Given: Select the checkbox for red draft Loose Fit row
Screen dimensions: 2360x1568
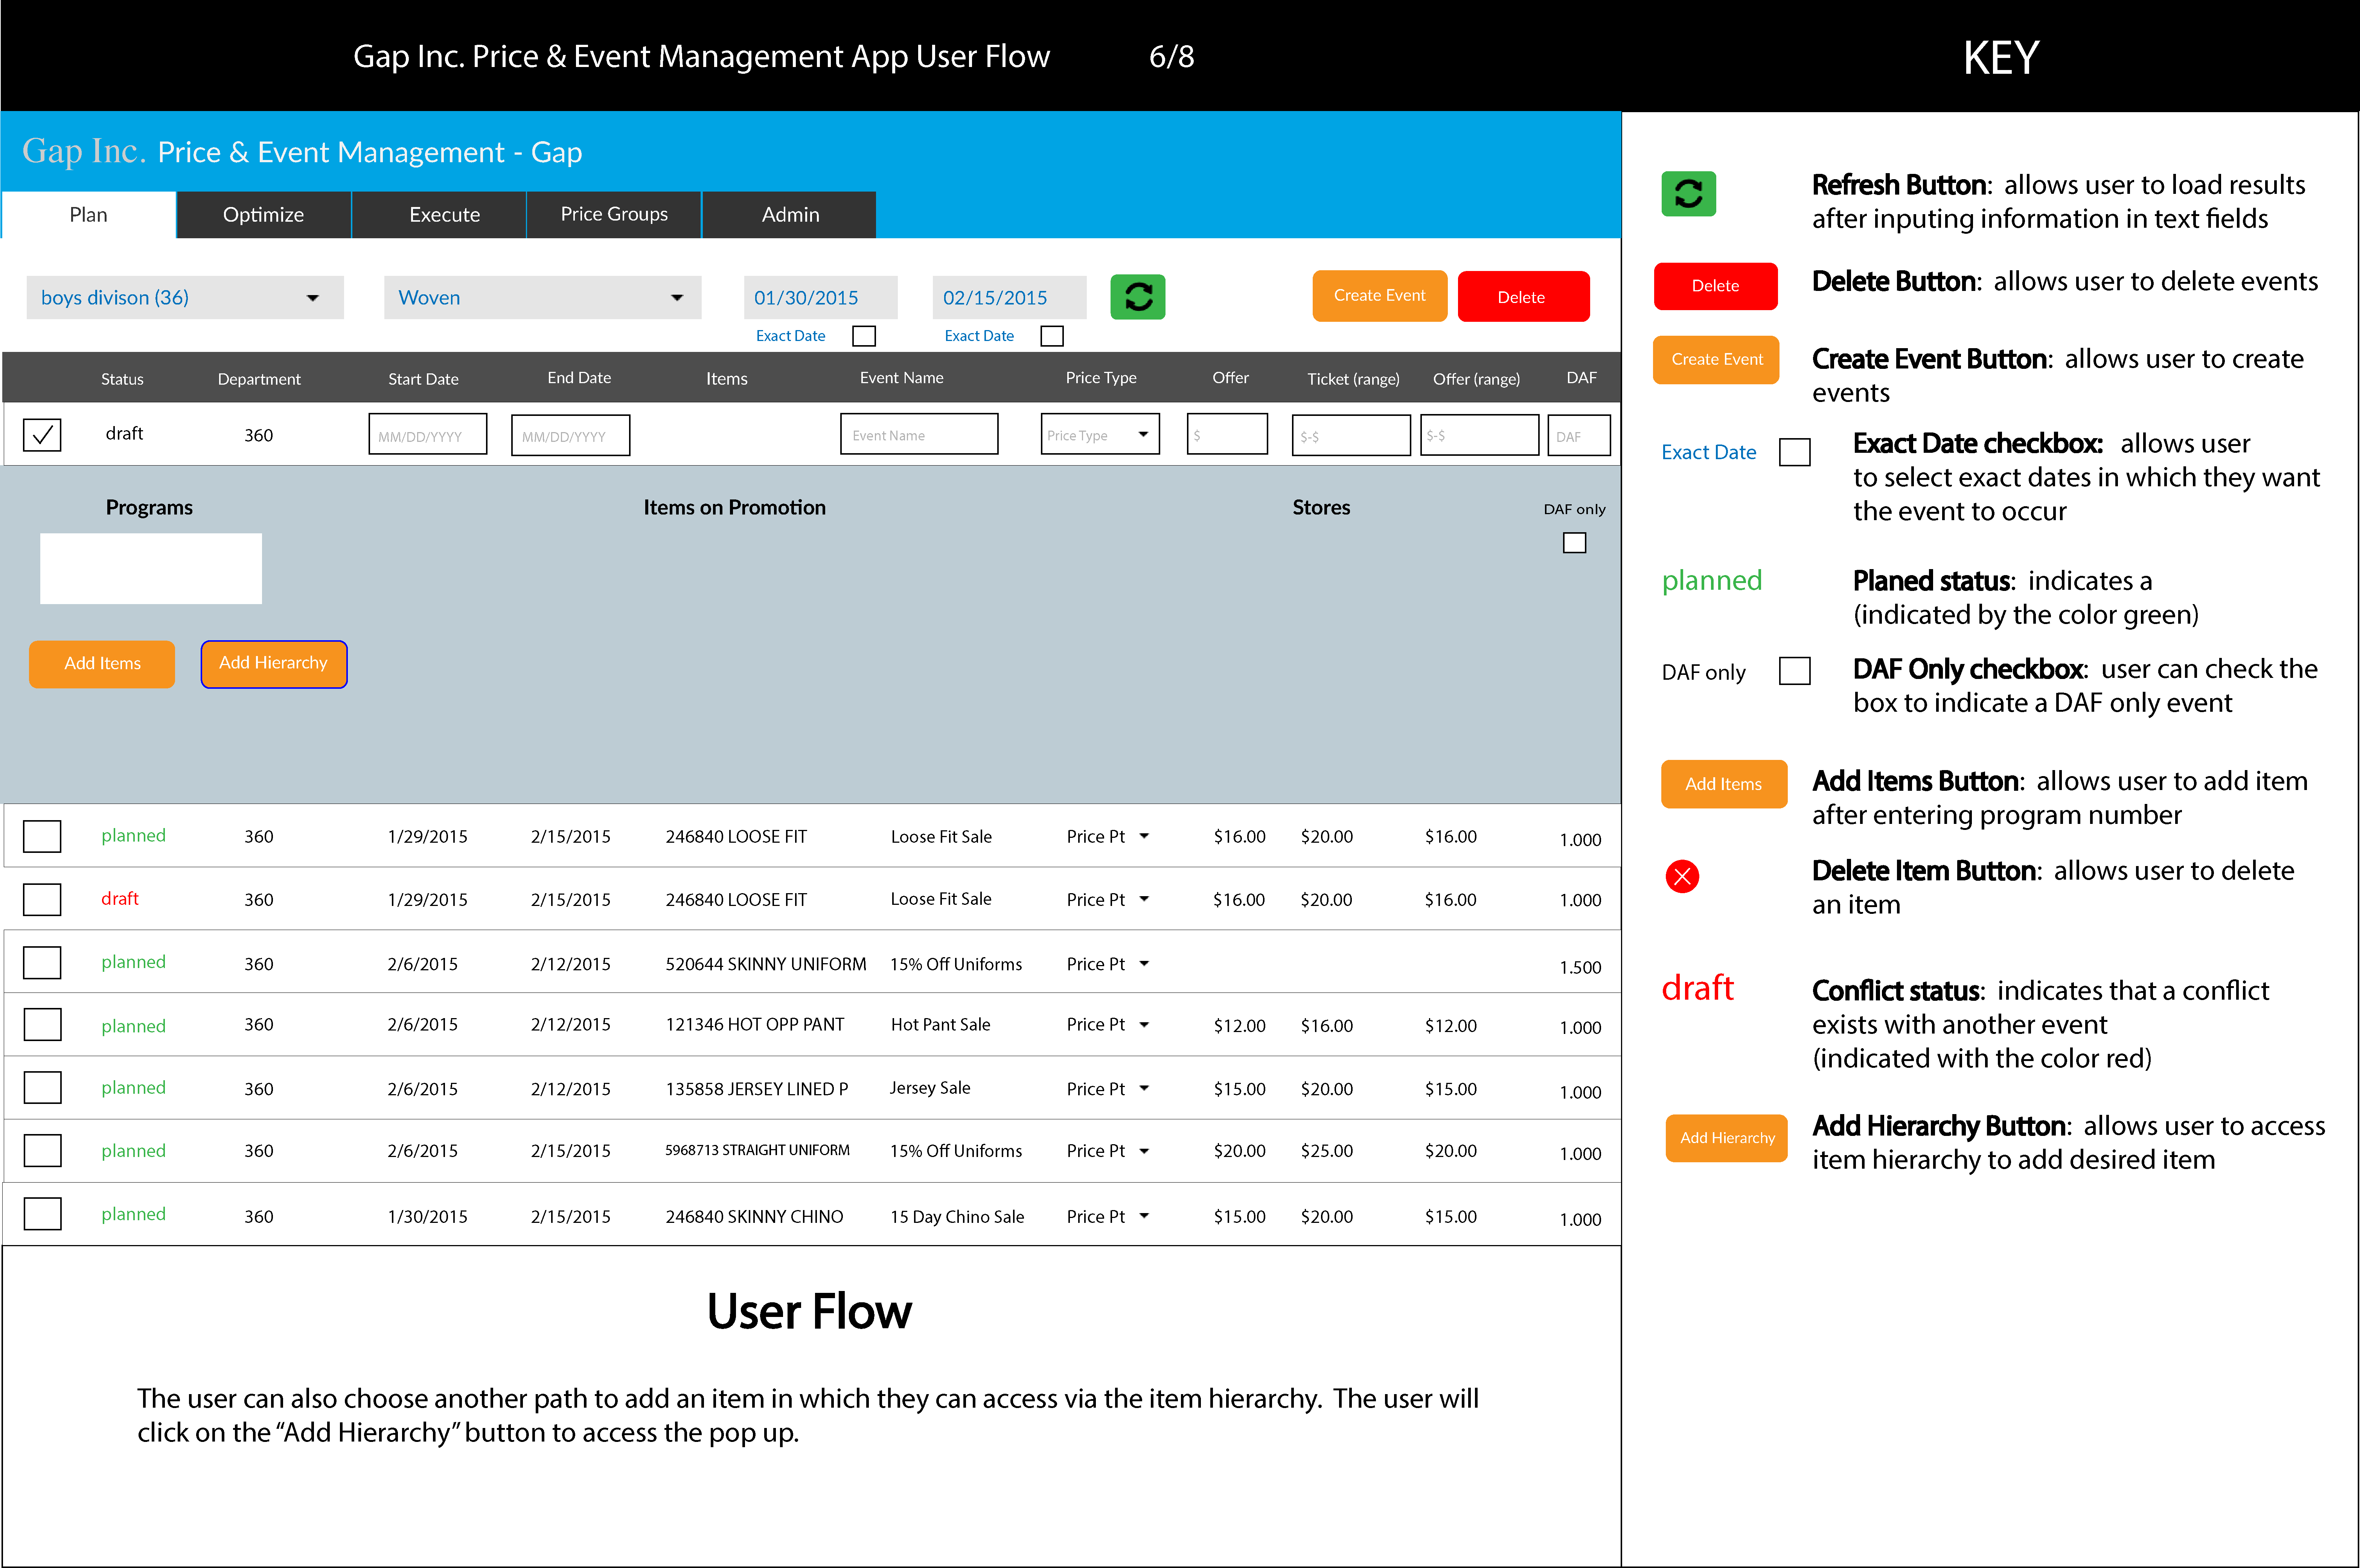Looking at the screenshot, I should [42, 899].
